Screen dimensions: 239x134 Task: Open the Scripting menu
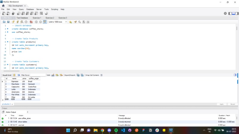click(55, 9)
